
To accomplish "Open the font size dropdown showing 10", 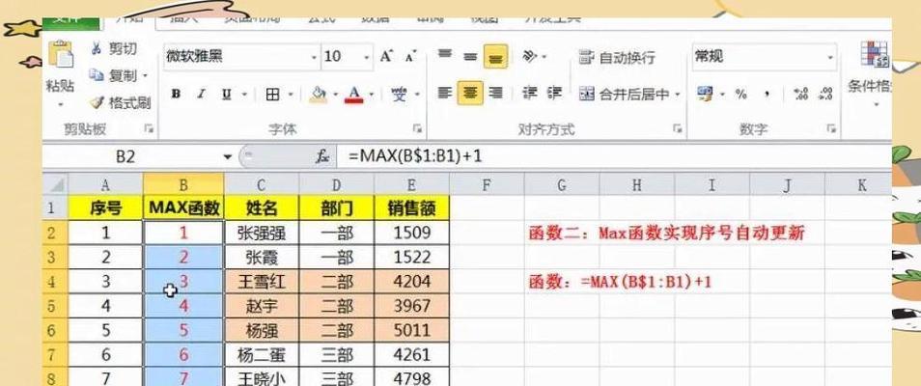I will tap(367, 58).
